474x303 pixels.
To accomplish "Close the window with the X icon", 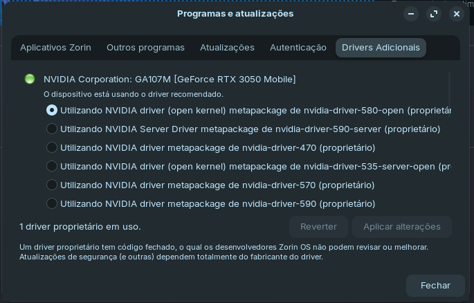I will pos(457,14).
